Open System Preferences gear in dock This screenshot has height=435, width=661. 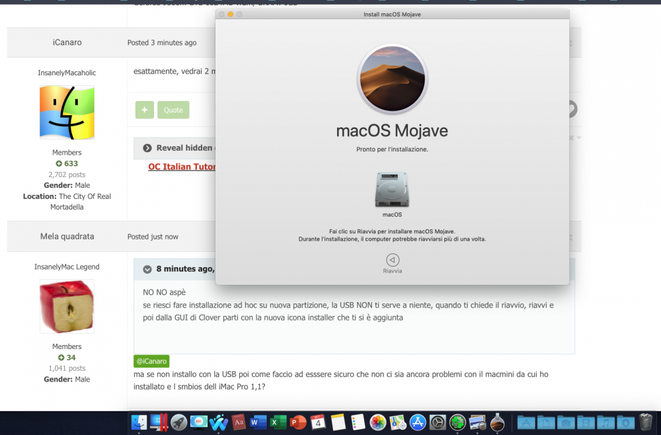coord(437,422)
